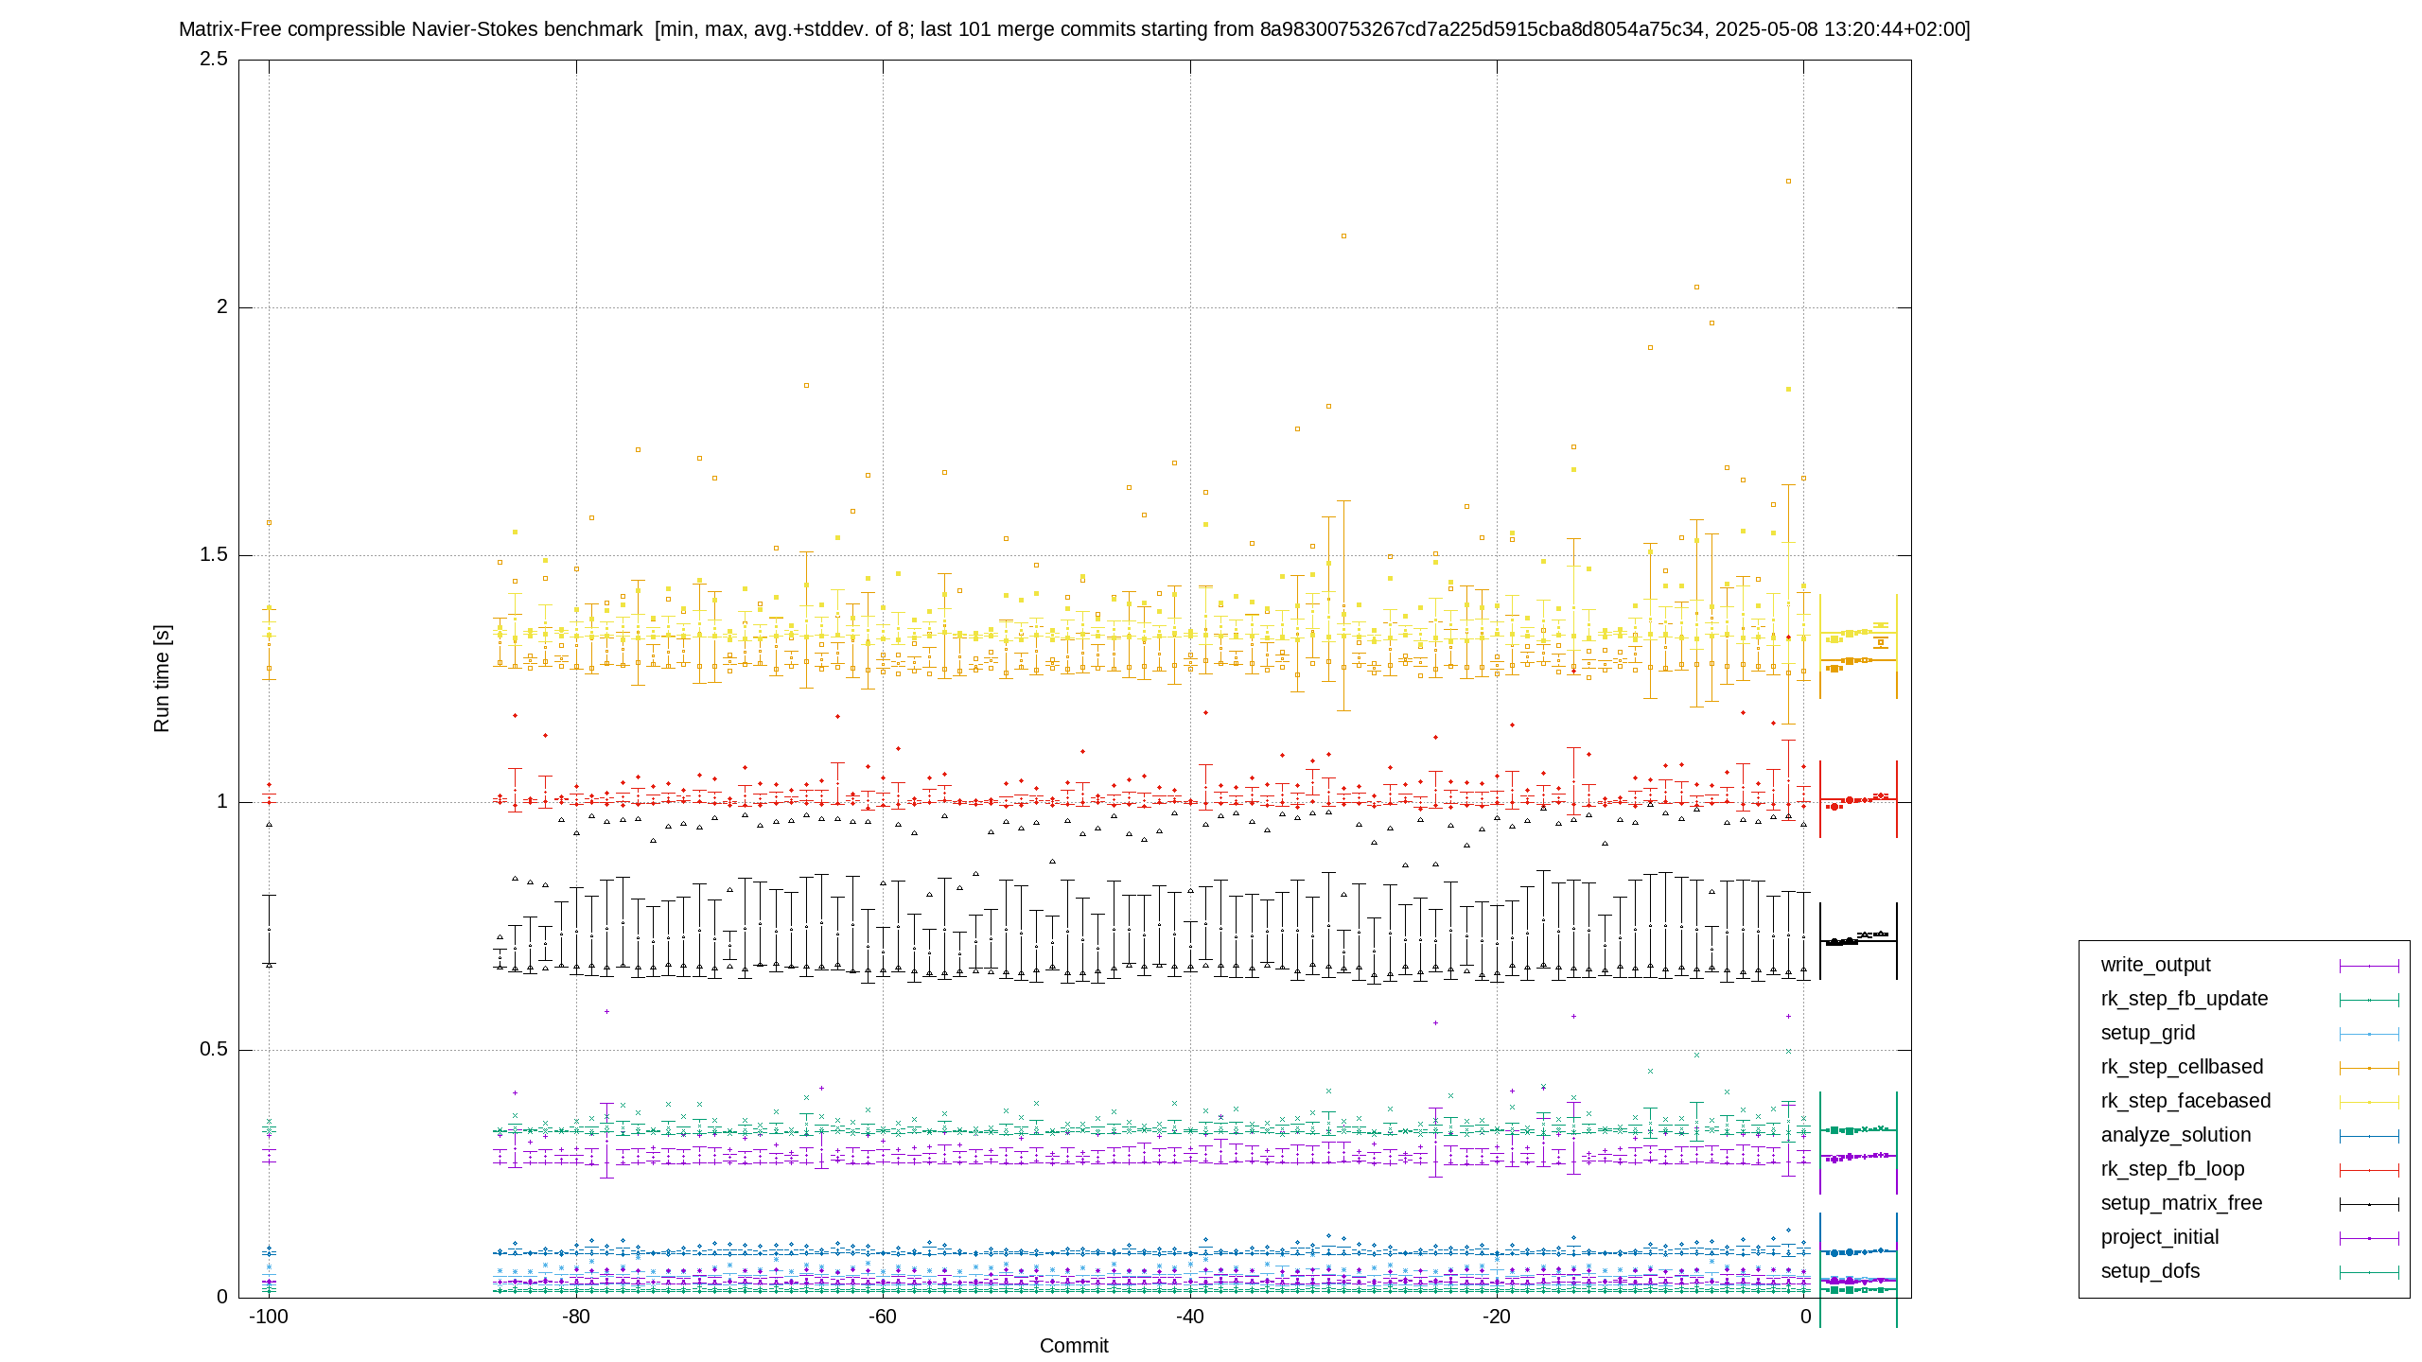Click the rk_step_cellbased legend marker
Screen dimensions: 2422x1362
pyautogui.click(x=2369, y=1068)
